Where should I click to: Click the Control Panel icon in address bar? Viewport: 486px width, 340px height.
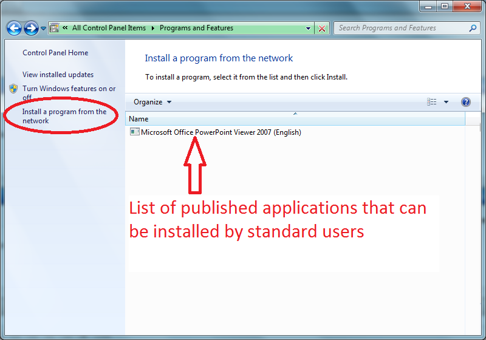[55, 28]
